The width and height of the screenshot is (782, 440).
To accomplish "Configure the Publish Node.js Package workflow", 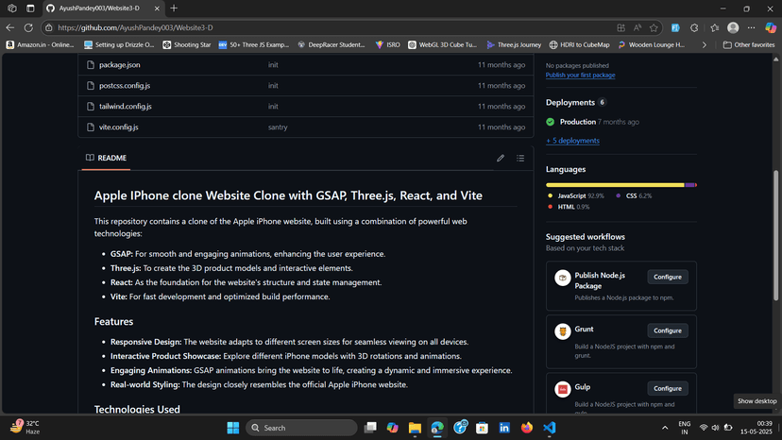I will click(668, 277).
